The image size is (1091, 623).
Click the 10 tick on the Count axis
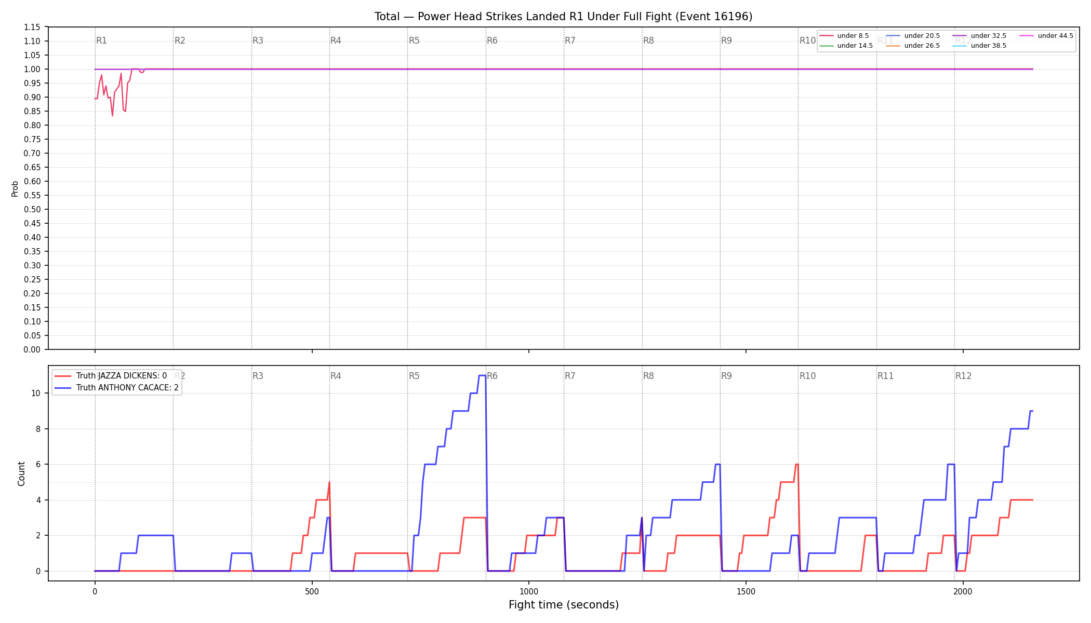36,394
